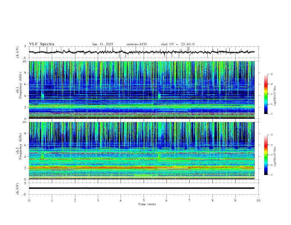Click the ch.3 flat voltage trace
The height and width of the screenshot is (225, 291).
pos(141,188)
